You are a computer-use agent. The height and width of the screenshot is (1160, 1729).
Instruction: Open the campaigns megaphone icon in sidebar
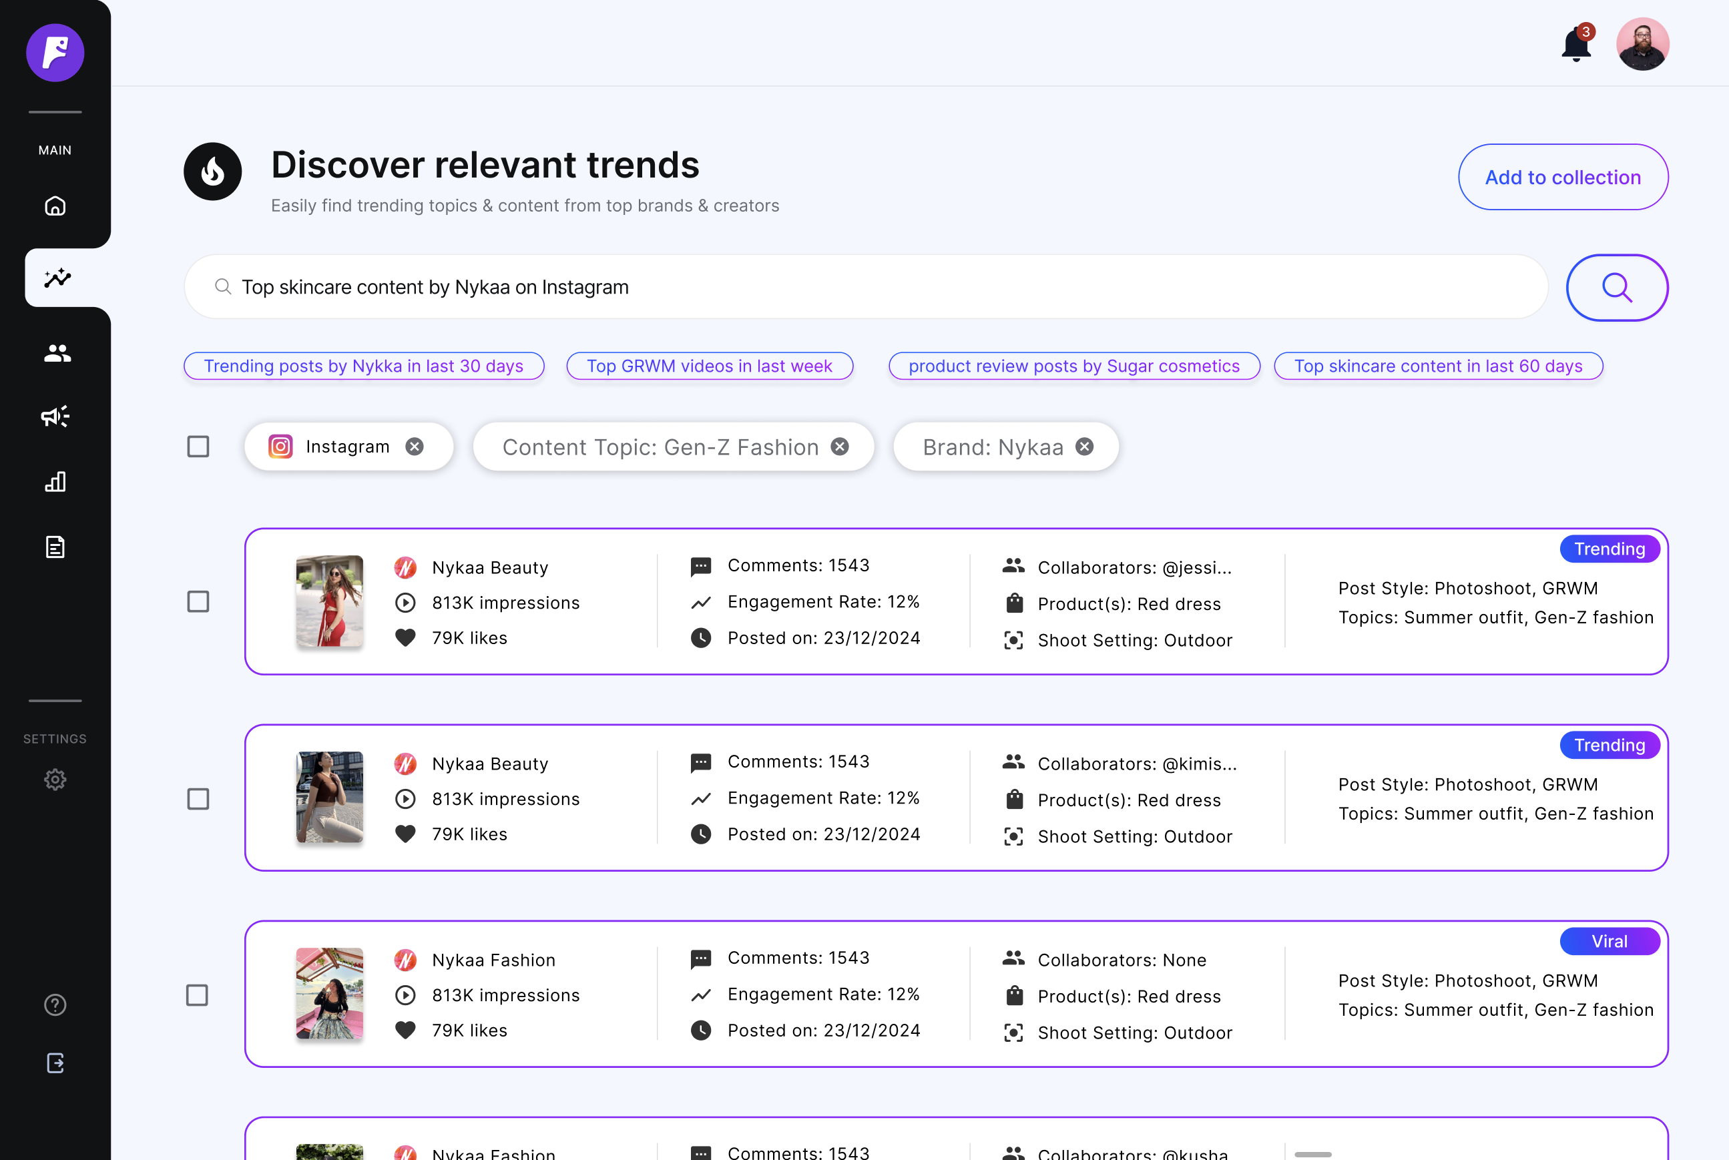55,416
